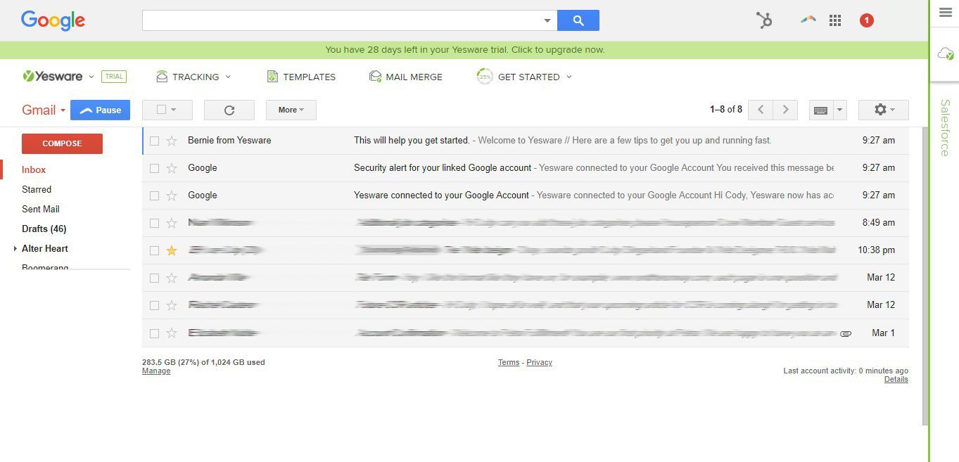Open the Salesforce sidebar tab

point(945,128)
